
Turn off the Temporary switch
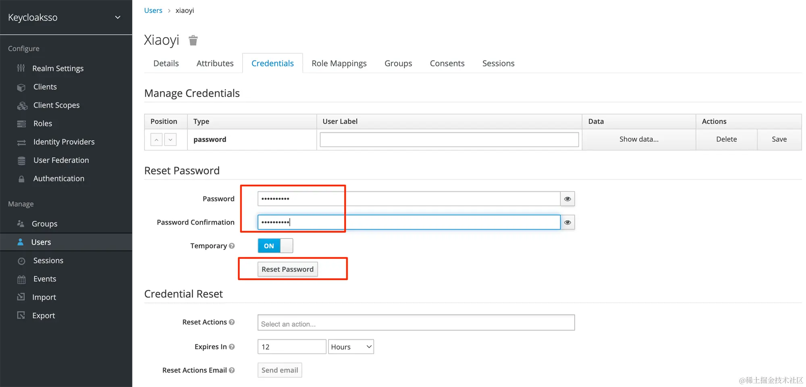(x=275, y=246)
